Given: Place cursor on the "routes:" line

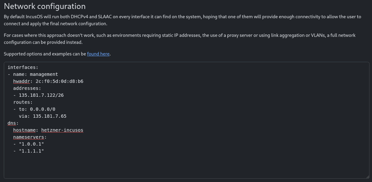Looking at the screenshot, I should [x=23, y=102].
